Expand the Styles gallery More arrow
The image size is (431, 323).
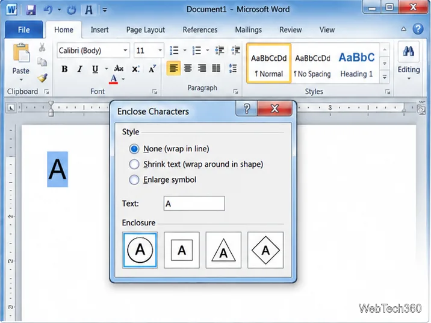coord(385,77)
